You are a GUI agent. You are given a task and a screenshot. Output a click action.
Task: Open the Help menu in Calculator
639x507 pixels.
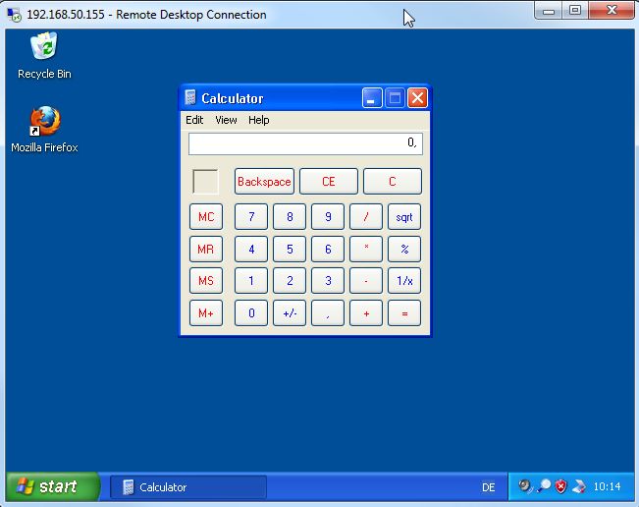coord(258,120)
